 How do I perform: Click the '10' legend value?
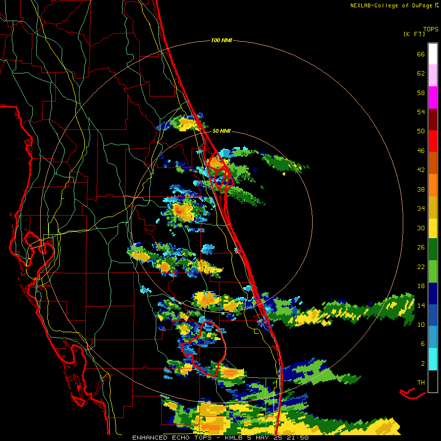[421, 325]
